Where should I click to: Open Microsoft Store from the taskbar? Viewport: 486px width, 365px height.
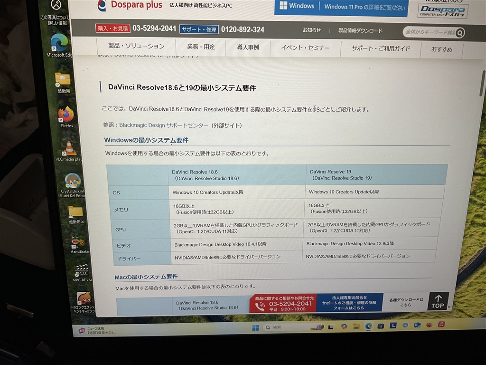tap(381, 326)
